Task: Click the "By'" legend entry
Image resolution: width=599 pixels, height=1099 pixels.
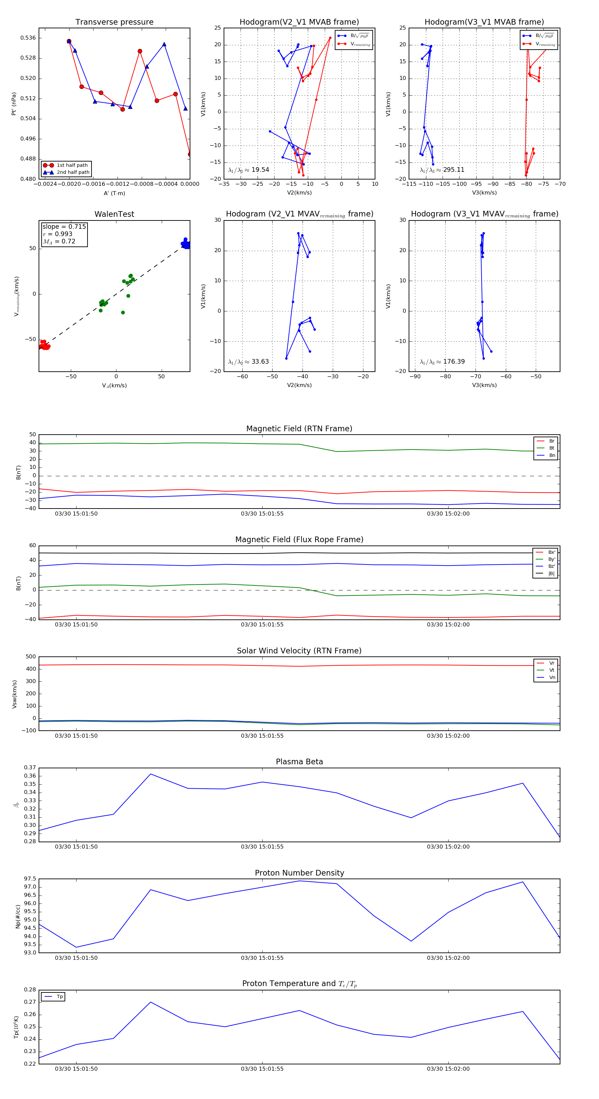Action: click(545, 559)
